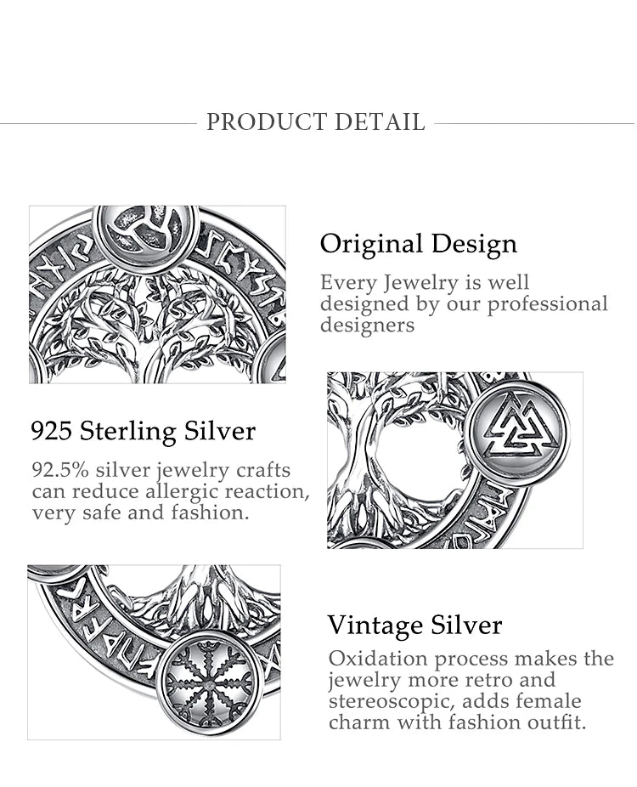Click the Valknut interlocked triangles medallion
The width and height of the screenshot is (637, 787).
pyautogui.click(x=517, y=422)
